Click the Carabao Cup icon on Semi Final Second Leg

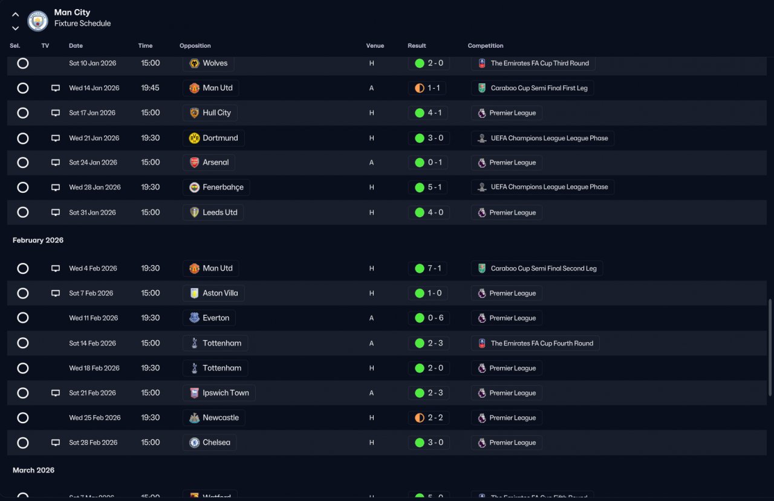(481, 268)
